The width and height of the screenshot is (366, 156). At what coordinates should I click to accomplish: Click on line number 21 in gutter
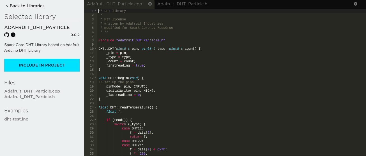(x=92, y=95)
